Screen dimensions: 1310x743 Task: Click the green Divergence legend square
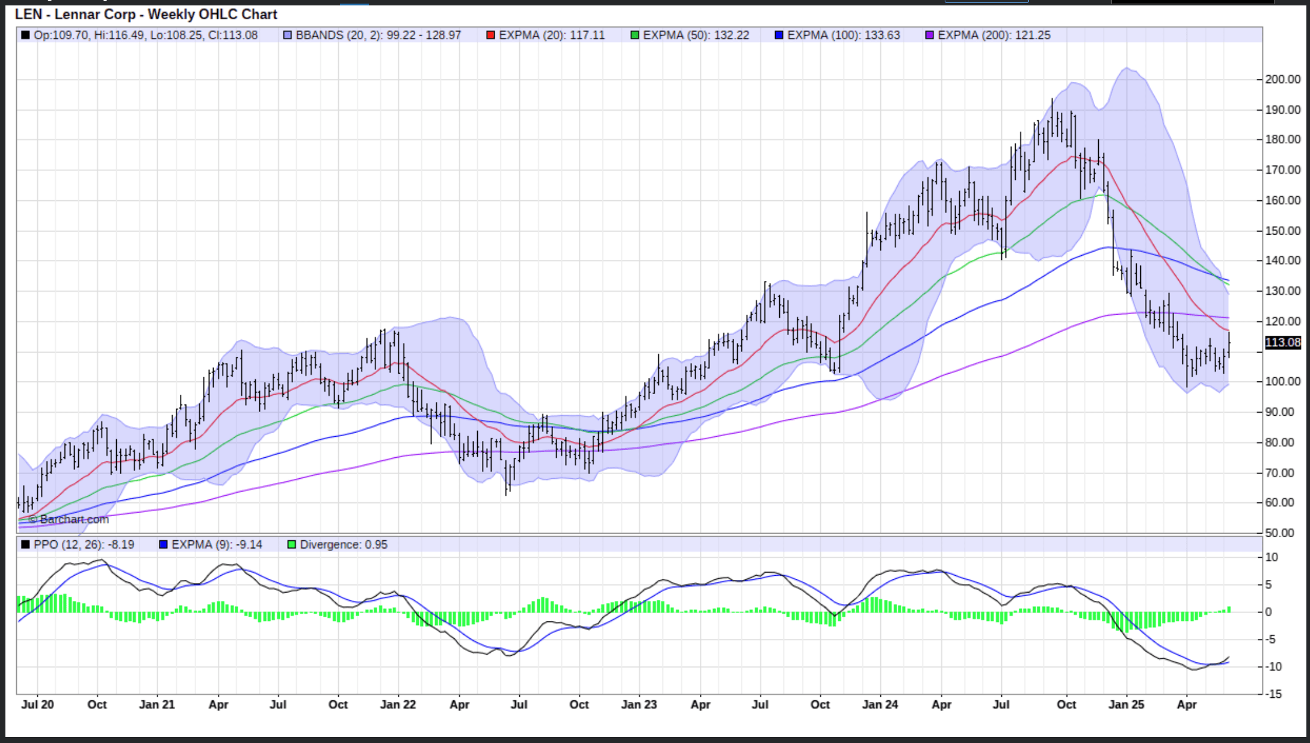[x=292, y=544]
